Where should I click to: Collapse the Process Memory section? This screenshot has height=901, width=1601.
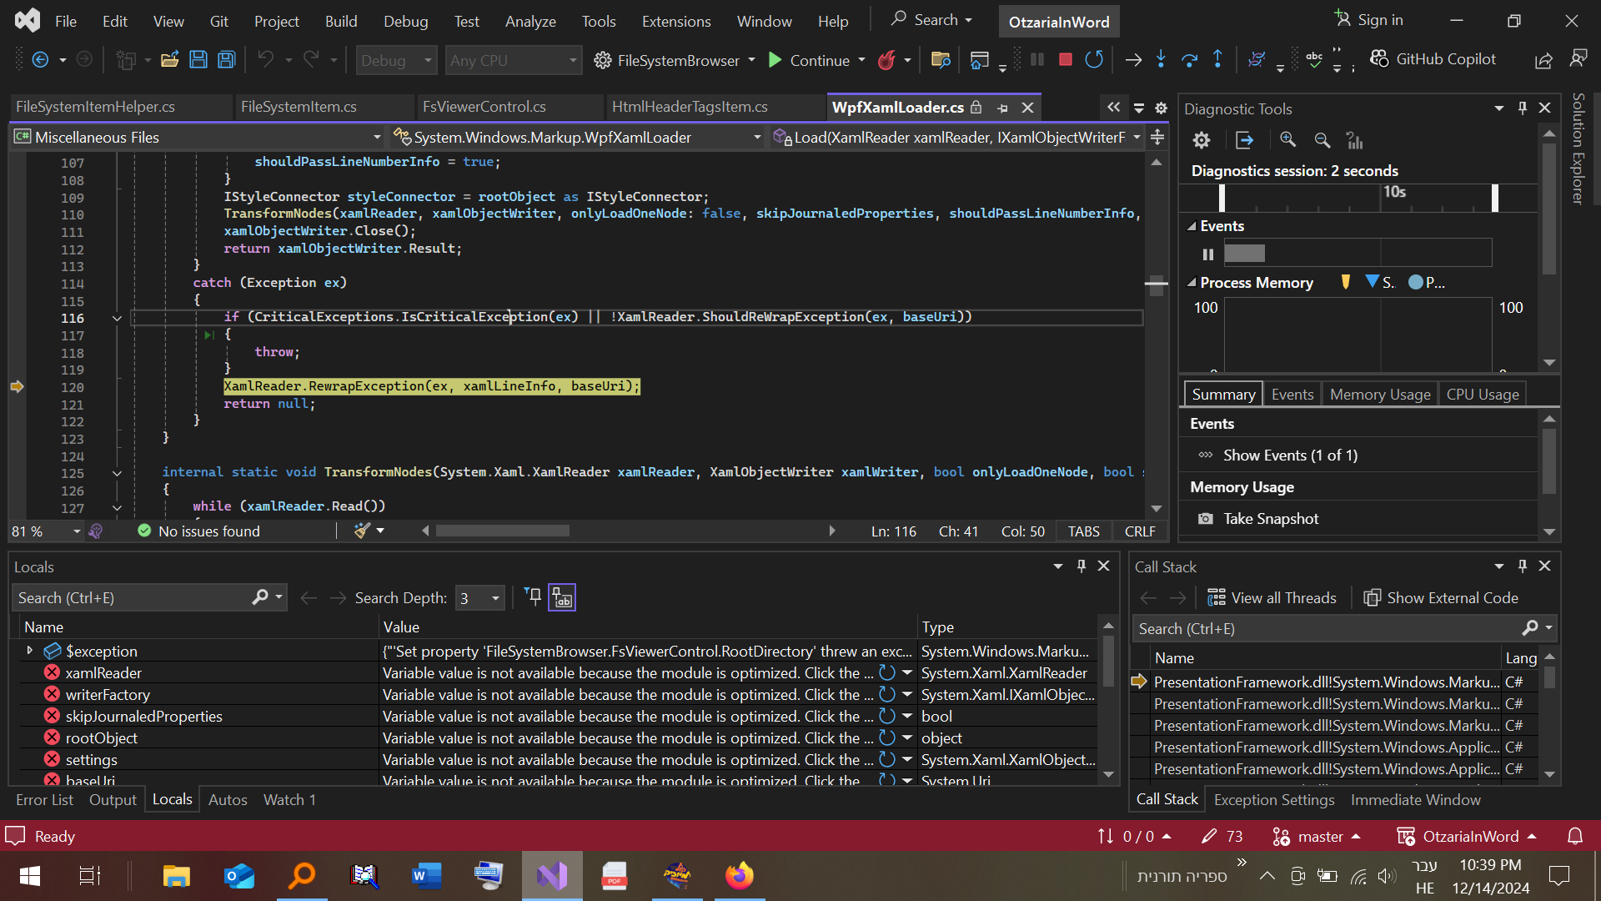click(1192, 283)
